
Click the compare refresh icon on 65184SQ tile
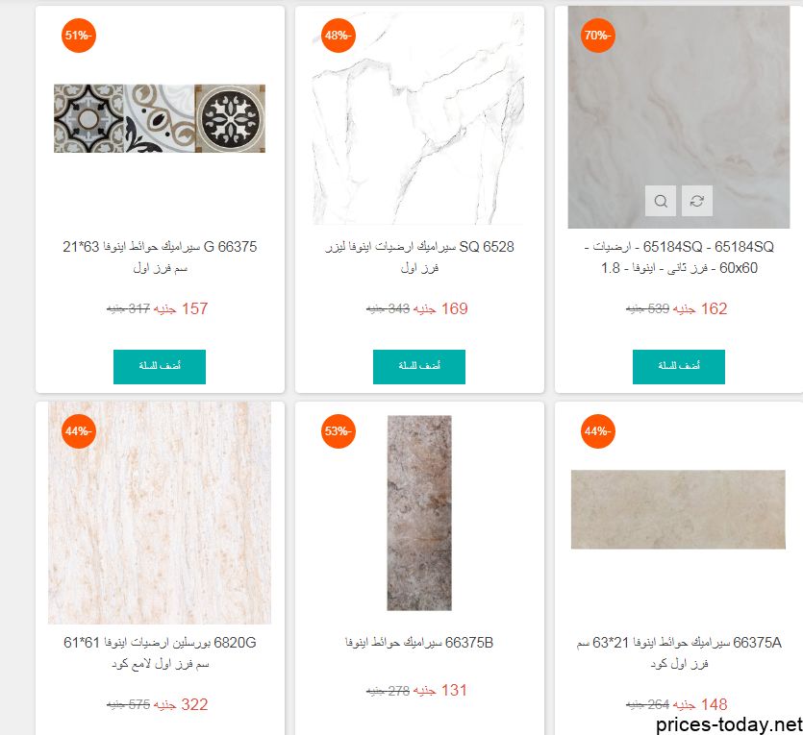[x=696, y=201]
